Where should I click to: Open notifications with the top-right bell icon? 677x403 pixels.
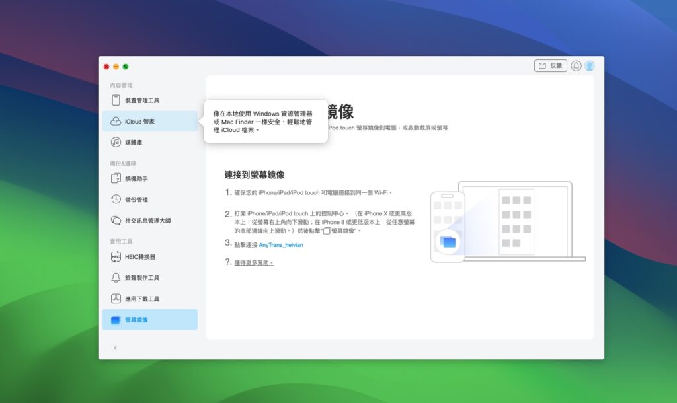click(x=577, y=66)
